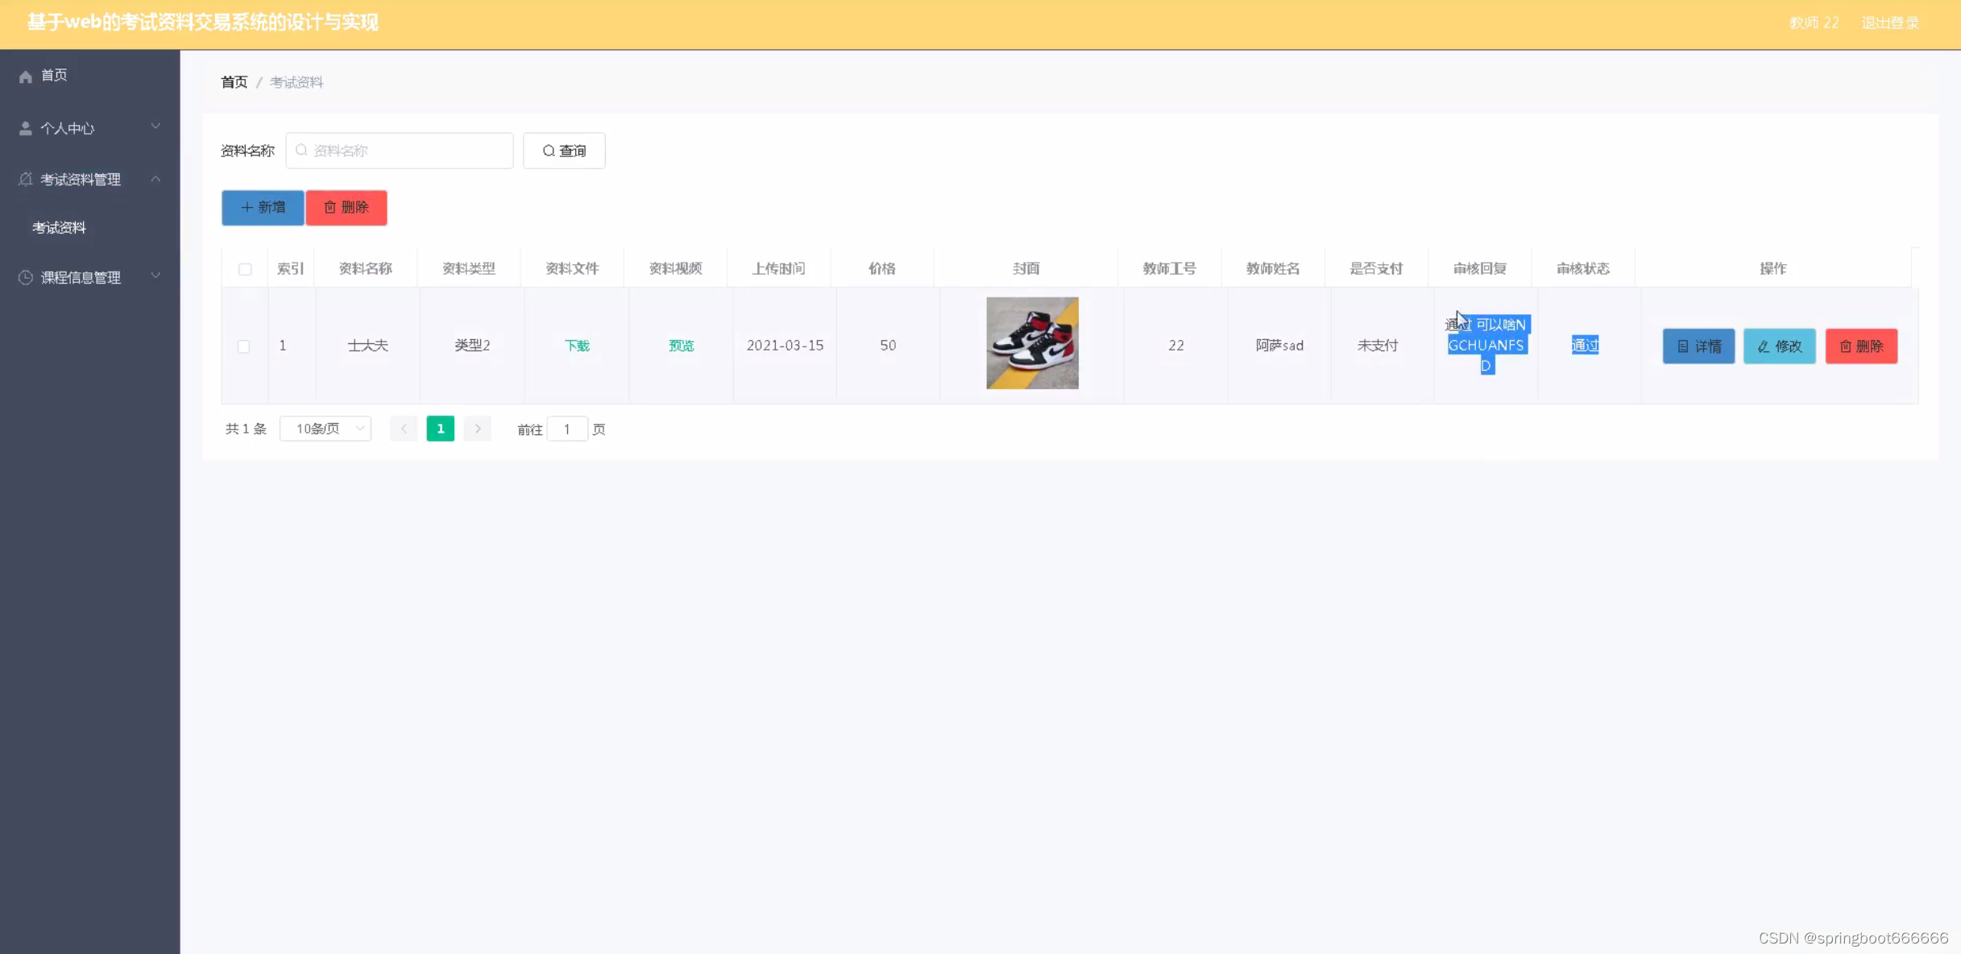This screenshot has width=1961, height=954.
Task: Click document icon on 详情 button
Action: 1683,346
